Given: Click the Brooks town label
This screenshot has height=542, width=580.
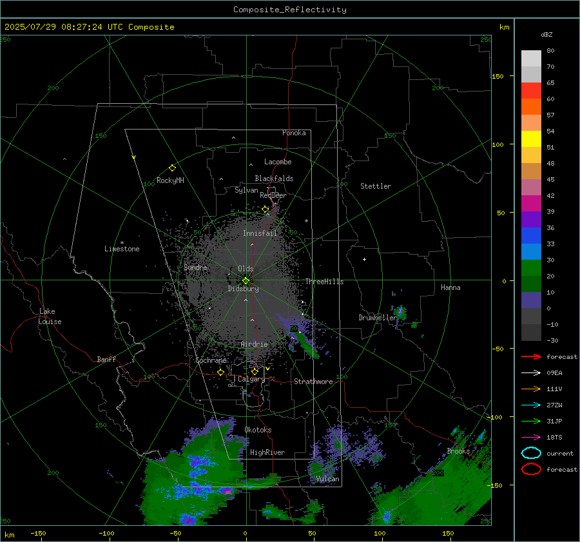Looking at the screenshot, I should 458,451.
